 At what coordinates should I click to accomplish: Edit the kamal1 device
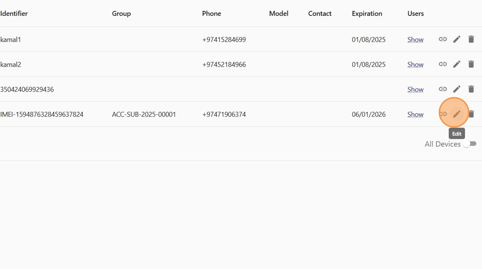(x=457, y=39)
